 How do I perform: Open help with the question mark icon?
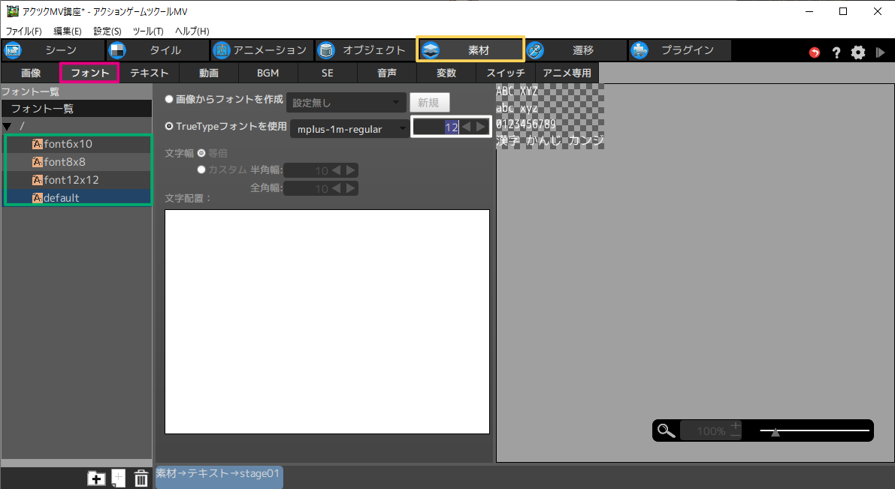(x=836, y=52)
